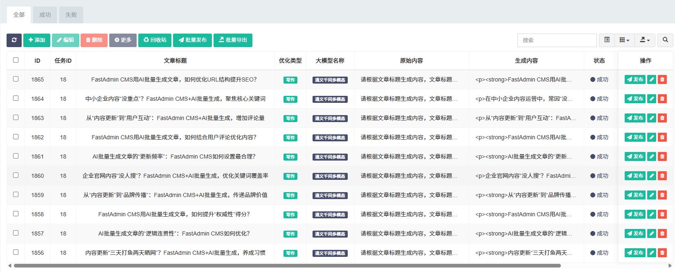Screen dimensions: 675x272
Task: Focus the 搜索 search input field
Action: (557, 40)
